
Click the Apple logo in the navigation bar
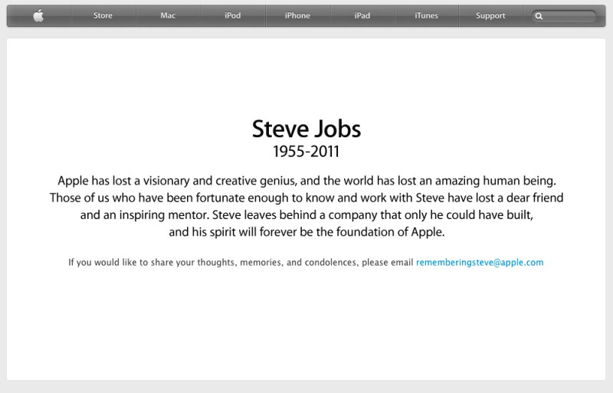click(38, 15)
